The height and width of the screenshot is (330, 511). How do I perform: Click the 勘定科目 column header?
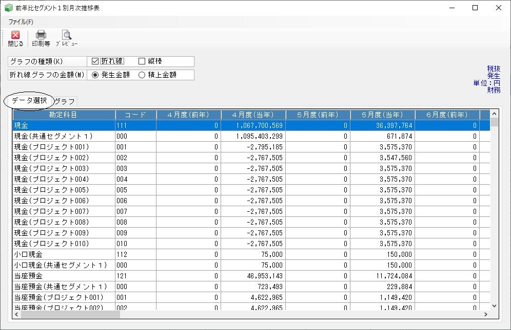[x=64, y=115]
